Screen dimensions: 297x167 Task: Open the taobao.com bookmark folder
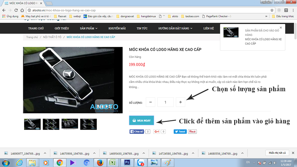(x=190, y=16)
